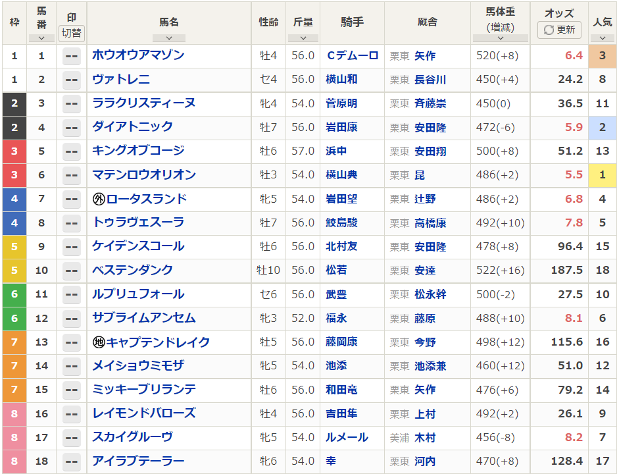Open trainer page for 高橋康

(x=430, y=223)
